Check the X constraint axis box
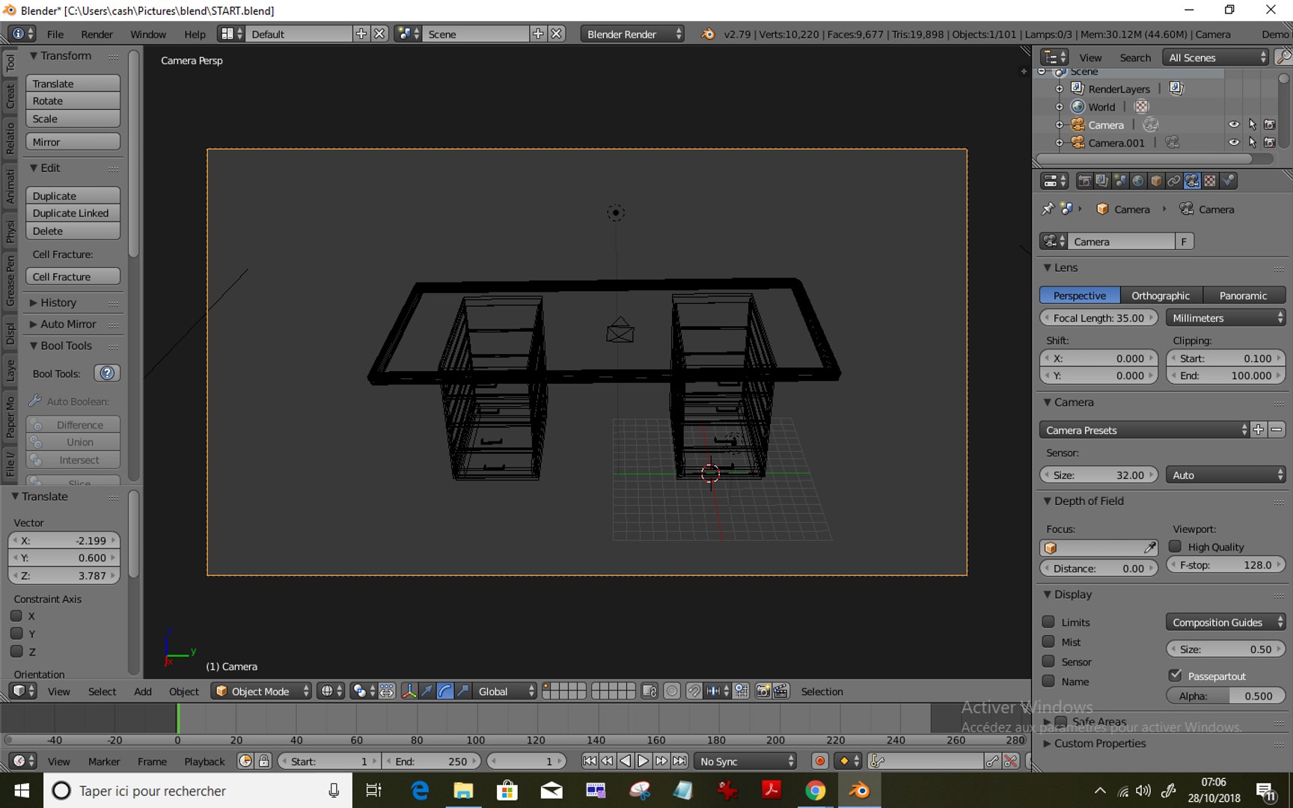Image resolution: width=1293 pixels, height=808 pixels. pos(16,616)
